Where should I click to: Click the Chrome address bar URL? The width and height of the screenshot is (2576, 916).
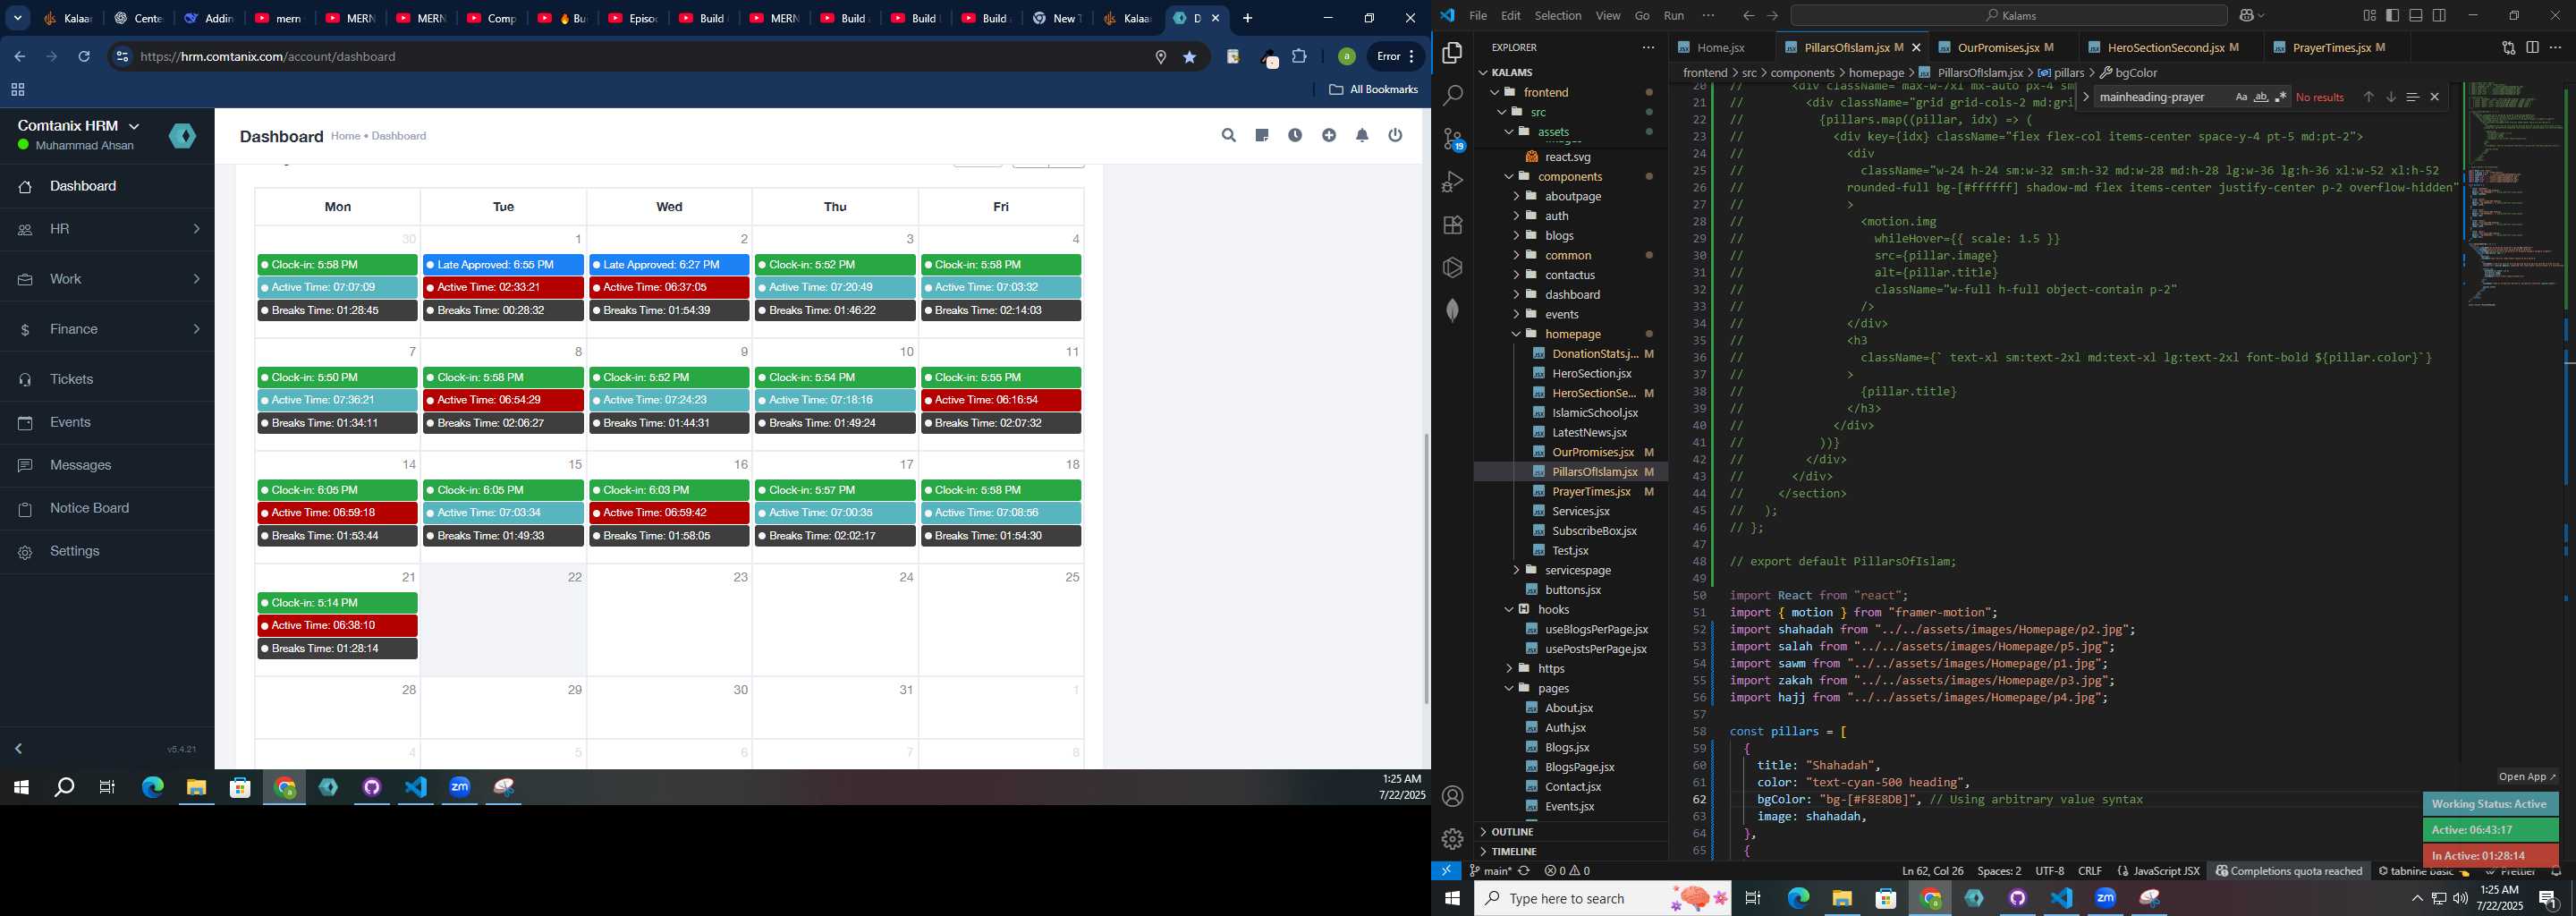[x=268, y=57]
